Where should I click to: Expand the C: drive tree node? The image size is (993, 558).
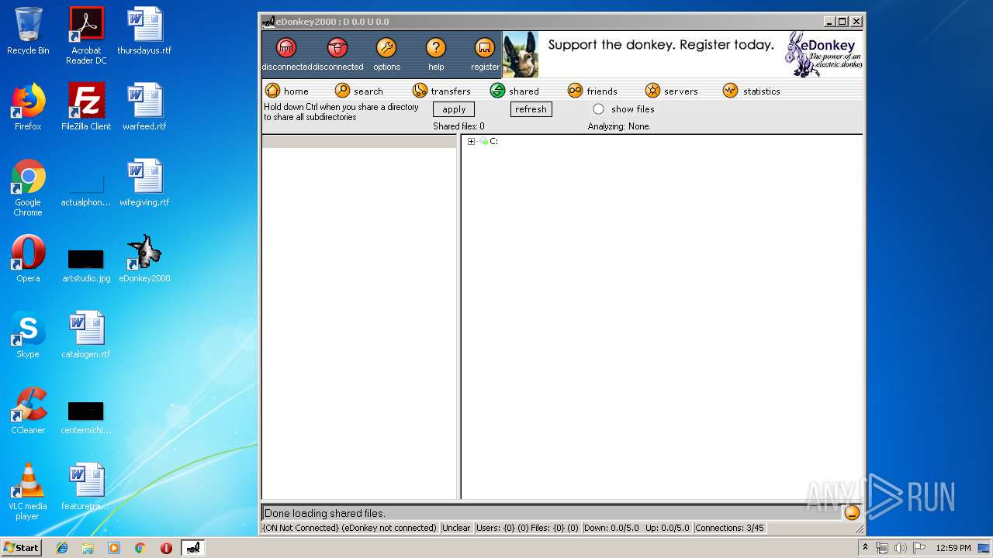[471, 141]
